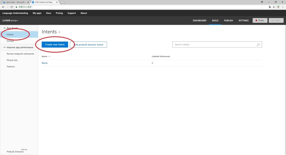Sort intents by the Name column arrow
Screen dimensions: 286x155
point(49,56)
